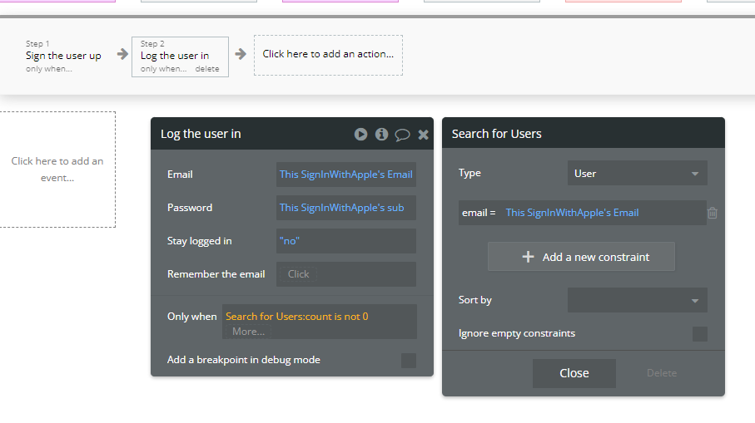Click here to add an event box
755x423 pixels.
(x=57, y=170)
